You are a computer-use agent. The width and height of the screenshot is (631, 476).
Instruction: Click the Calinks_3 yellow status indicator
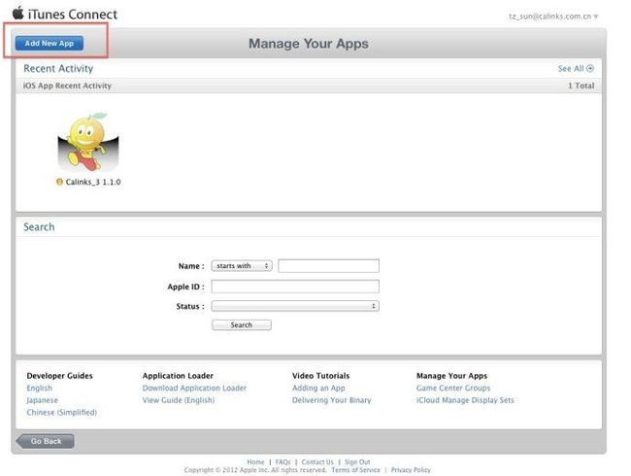pyautogui.click(x=59, y=182)
